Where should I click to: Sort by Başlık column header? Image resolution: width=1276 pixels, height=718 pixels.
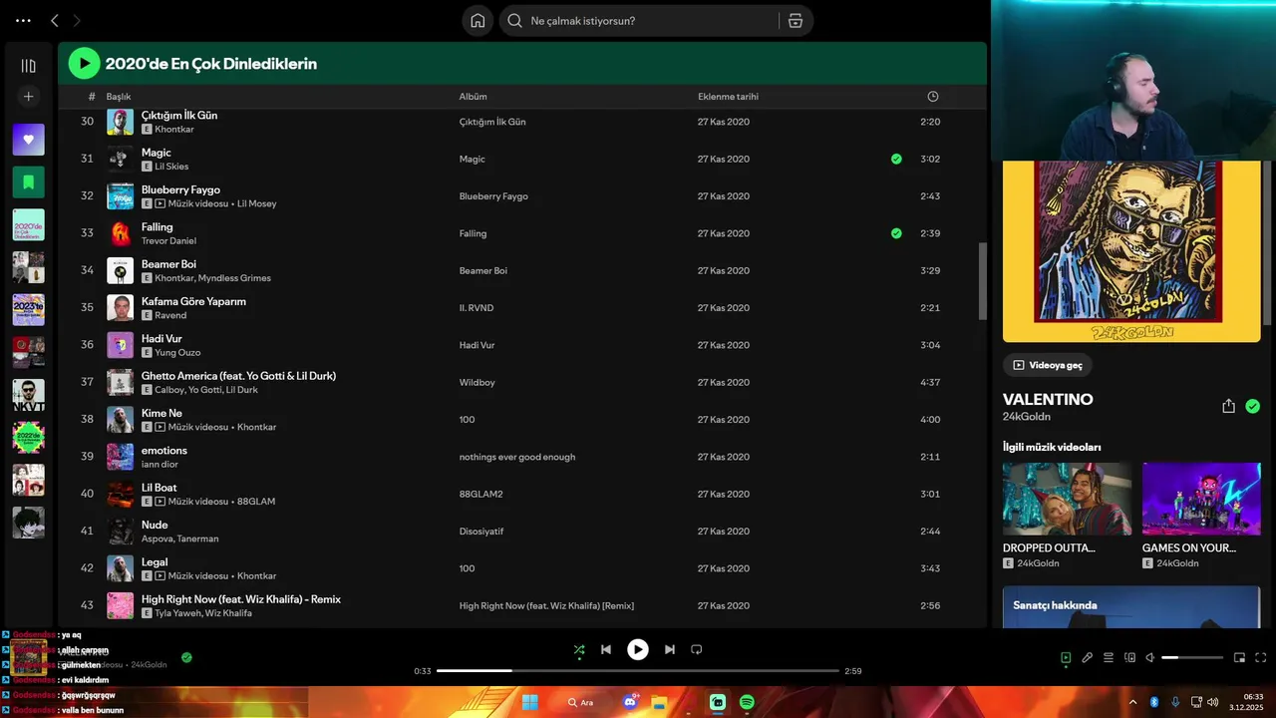tap(119, 97)
